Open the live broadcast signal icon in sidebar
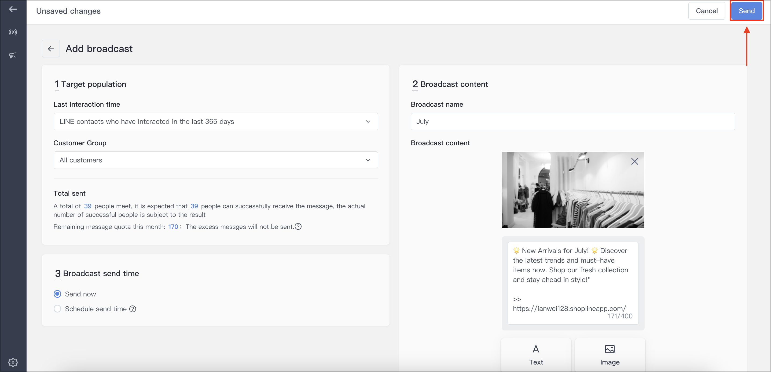771x372 pixels. coord(13,32)
